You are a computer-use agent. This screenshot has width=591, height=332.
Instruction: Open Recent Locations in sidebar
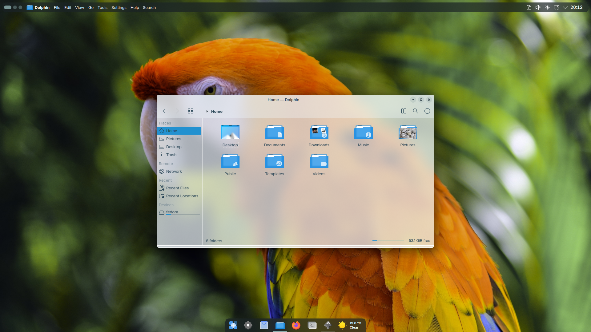(179, 196)
